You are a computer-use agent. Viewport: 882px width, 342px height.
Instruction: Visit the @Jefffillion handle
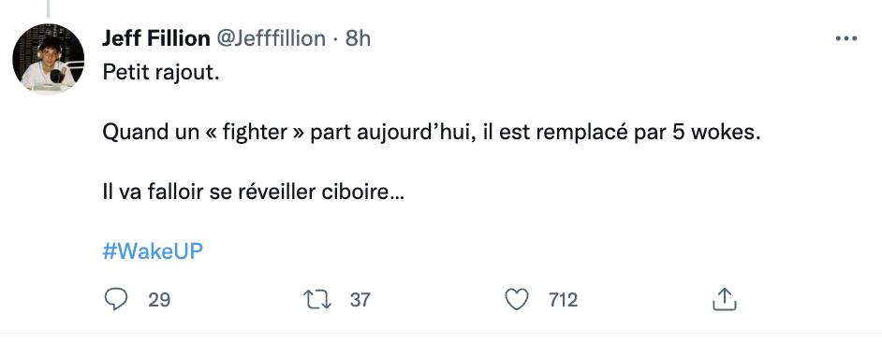(271, 38)
